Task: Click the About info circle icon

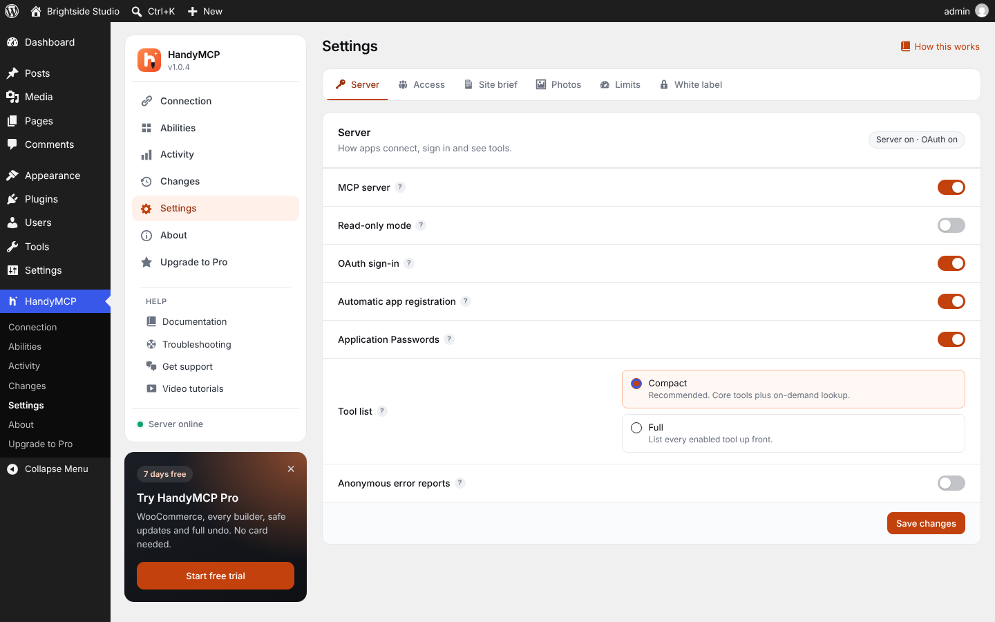Action: pyautogui.click(x=146, y=236)
